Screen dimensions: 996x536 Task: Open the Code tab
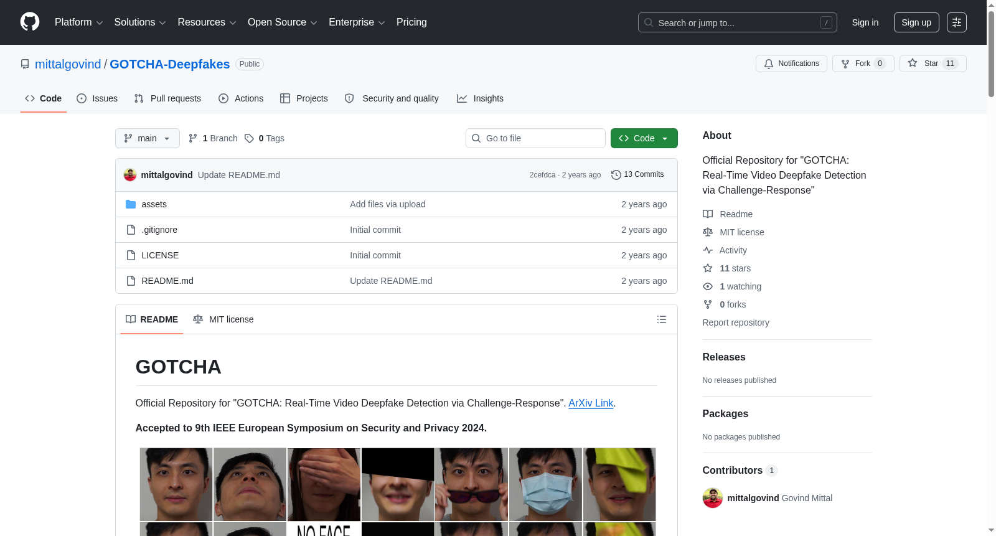[44, 98]
